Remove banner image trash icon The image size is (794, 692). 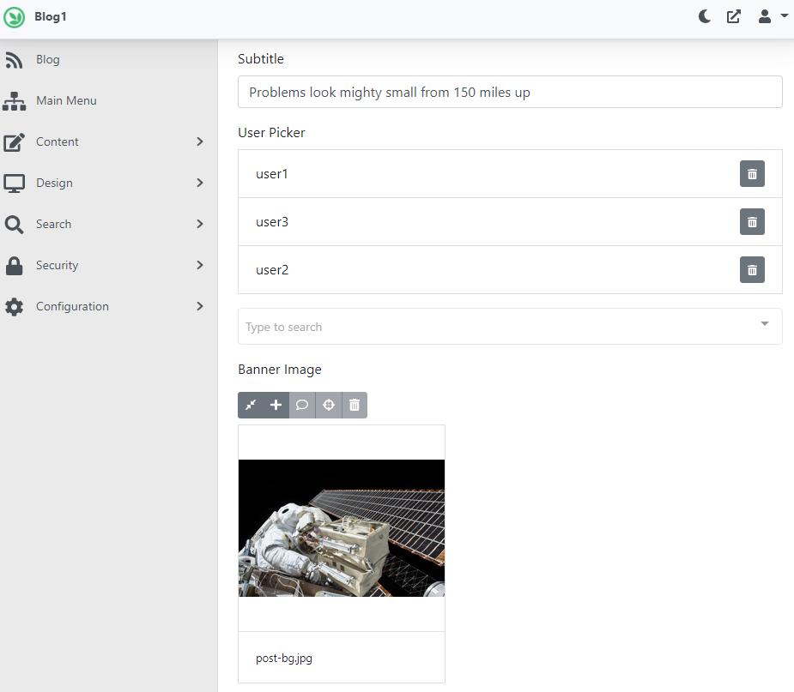pos(355,406)
